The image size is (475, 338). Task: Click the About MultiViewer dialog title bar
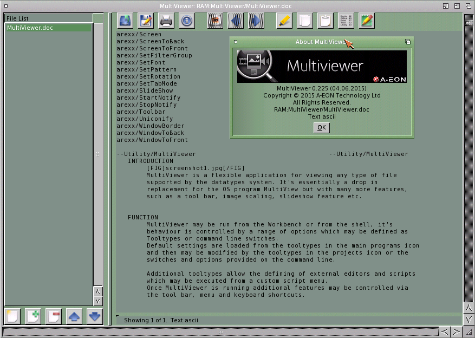pyautogui.click(x=321, y=42)
